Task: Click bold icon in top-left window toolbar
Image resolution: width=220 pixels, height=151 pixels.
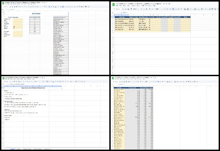Action: [x=50, y=7]
